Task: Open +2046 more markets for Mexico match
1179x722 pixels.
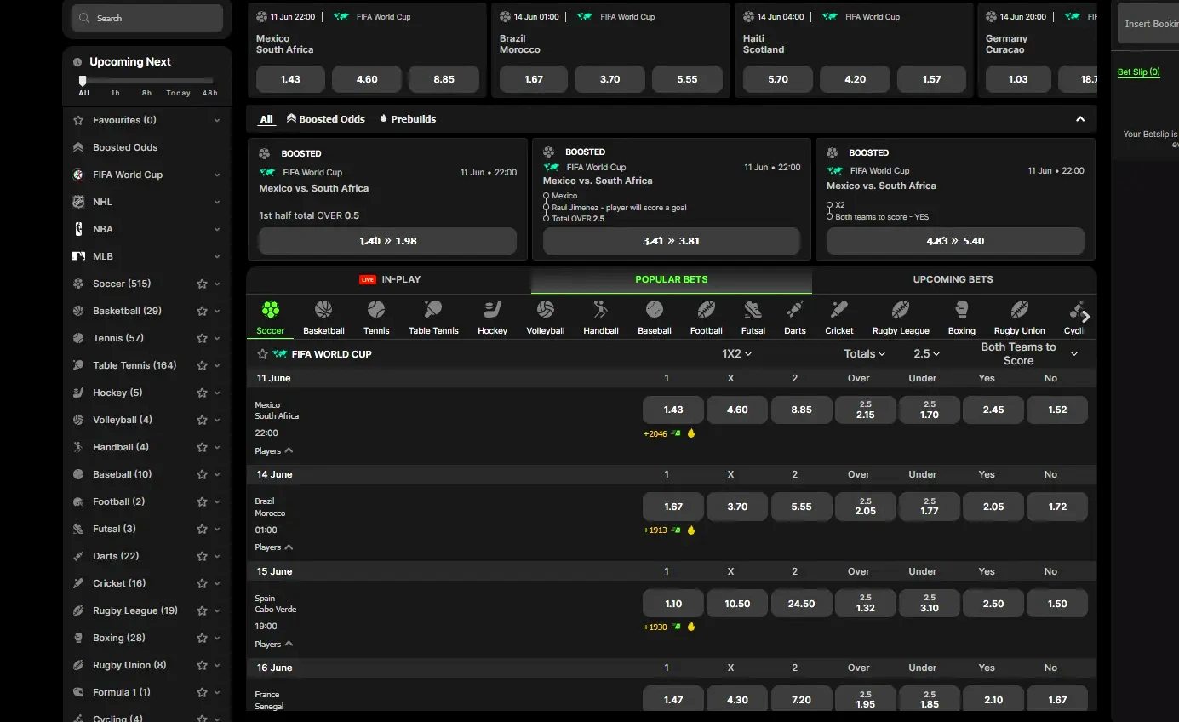Action: 655,433
